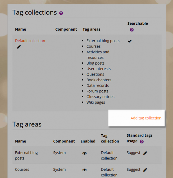Edit Suggest setting for Courses row
Image resolution: width=173 pixels, height=178 pixels.
click(145, 170)
